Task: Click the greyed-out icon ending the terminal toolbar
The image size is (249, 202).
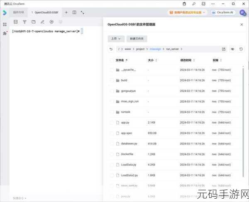Action: click(x=60, y=22)
